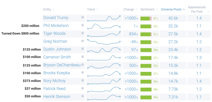Open the Patrick Reed entity link

54,89
